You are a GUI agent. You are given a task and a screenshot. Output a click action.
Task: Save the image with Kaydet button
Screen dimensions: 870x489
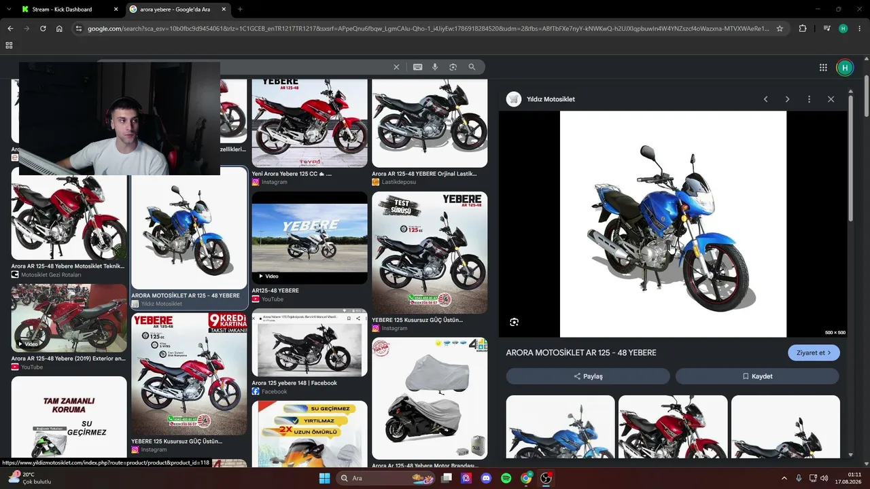coord(757,376)
